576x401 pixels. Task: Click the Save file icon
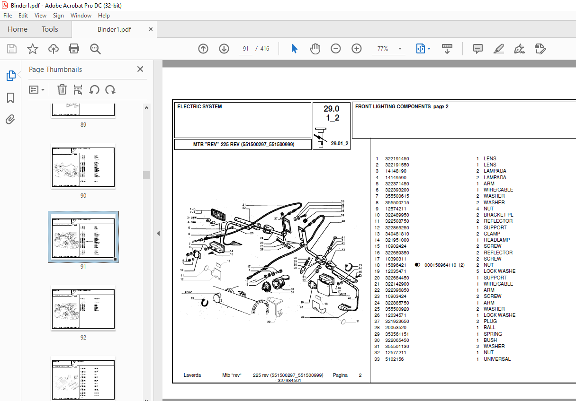[12, 49]
